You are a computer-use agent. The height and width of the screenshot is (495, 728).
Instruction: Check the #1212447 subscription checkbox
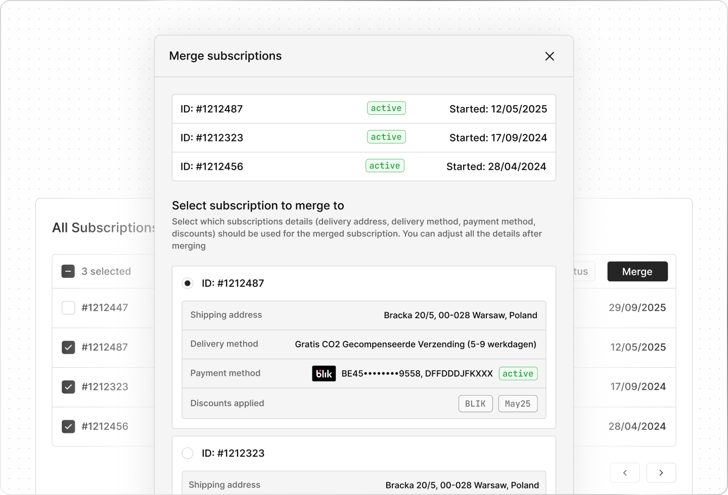tap(68, 308)
